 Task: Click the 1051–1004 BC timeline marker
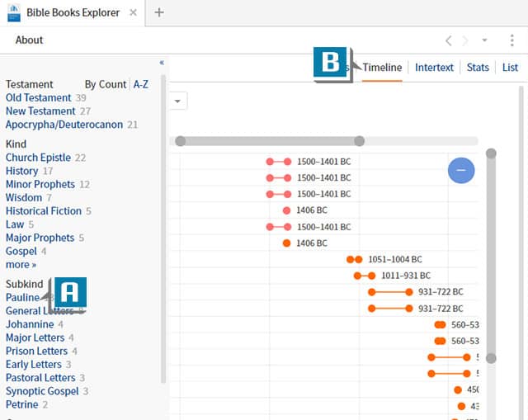[x=355, y=259]
